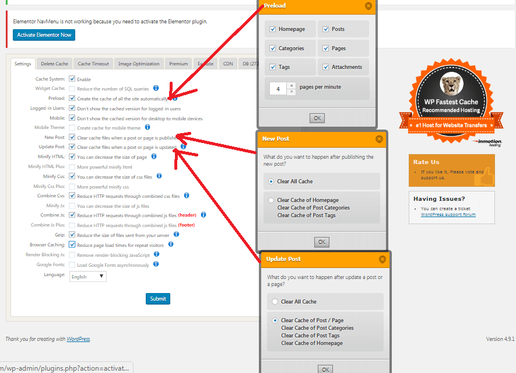This screenshot has width=516, height=373.
Task: Click Activate Elementor Now button
Action: tap(44, 35)
